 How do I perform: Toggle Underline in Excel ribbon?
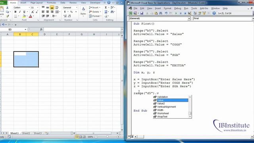point(24,12)
